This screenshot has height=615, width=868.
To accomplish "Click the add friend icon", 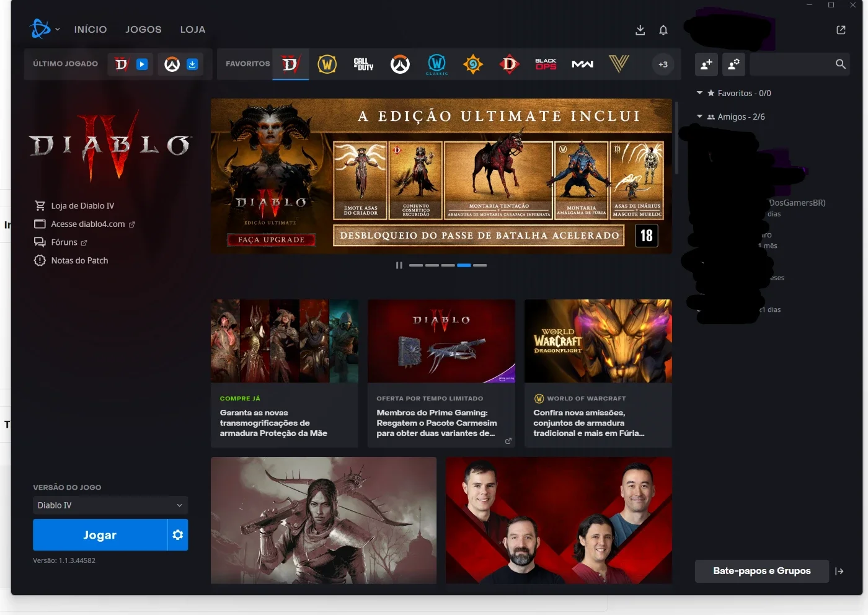I will coord(706,64).
